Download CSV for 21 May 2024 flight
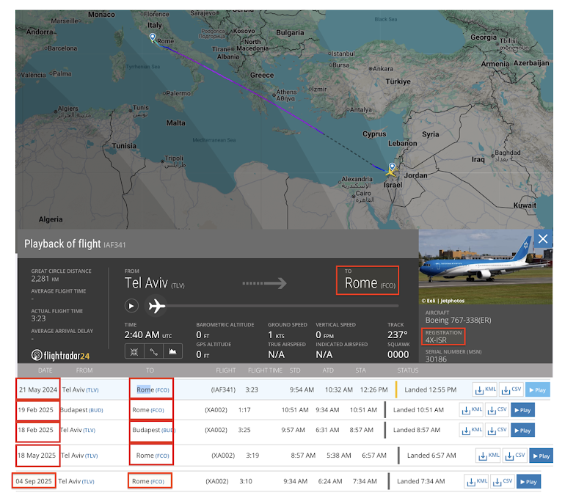Viewport: 587px width, 501px height. (x=513, y=390)
